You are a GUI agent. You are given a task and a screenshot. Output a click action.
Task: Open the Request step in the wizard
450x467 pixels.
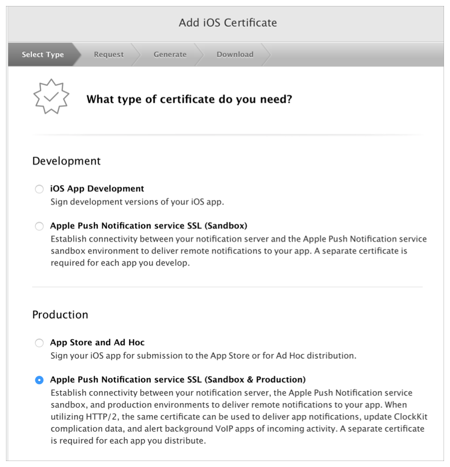pyautogui.click(x=109, y=54)
